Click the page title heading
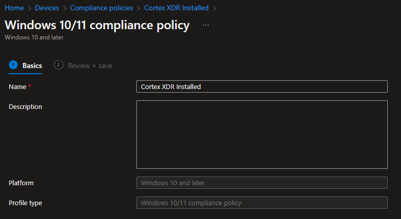This screenshot has height=219, width=401. point(97,25)
